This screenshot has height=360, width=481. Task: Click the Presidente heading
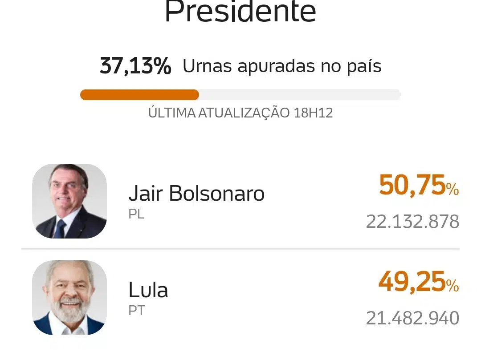coord(240,12)
